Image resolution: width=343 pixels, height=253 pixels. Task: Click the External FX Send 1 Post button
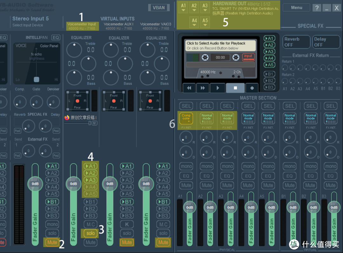click(17, 156)
